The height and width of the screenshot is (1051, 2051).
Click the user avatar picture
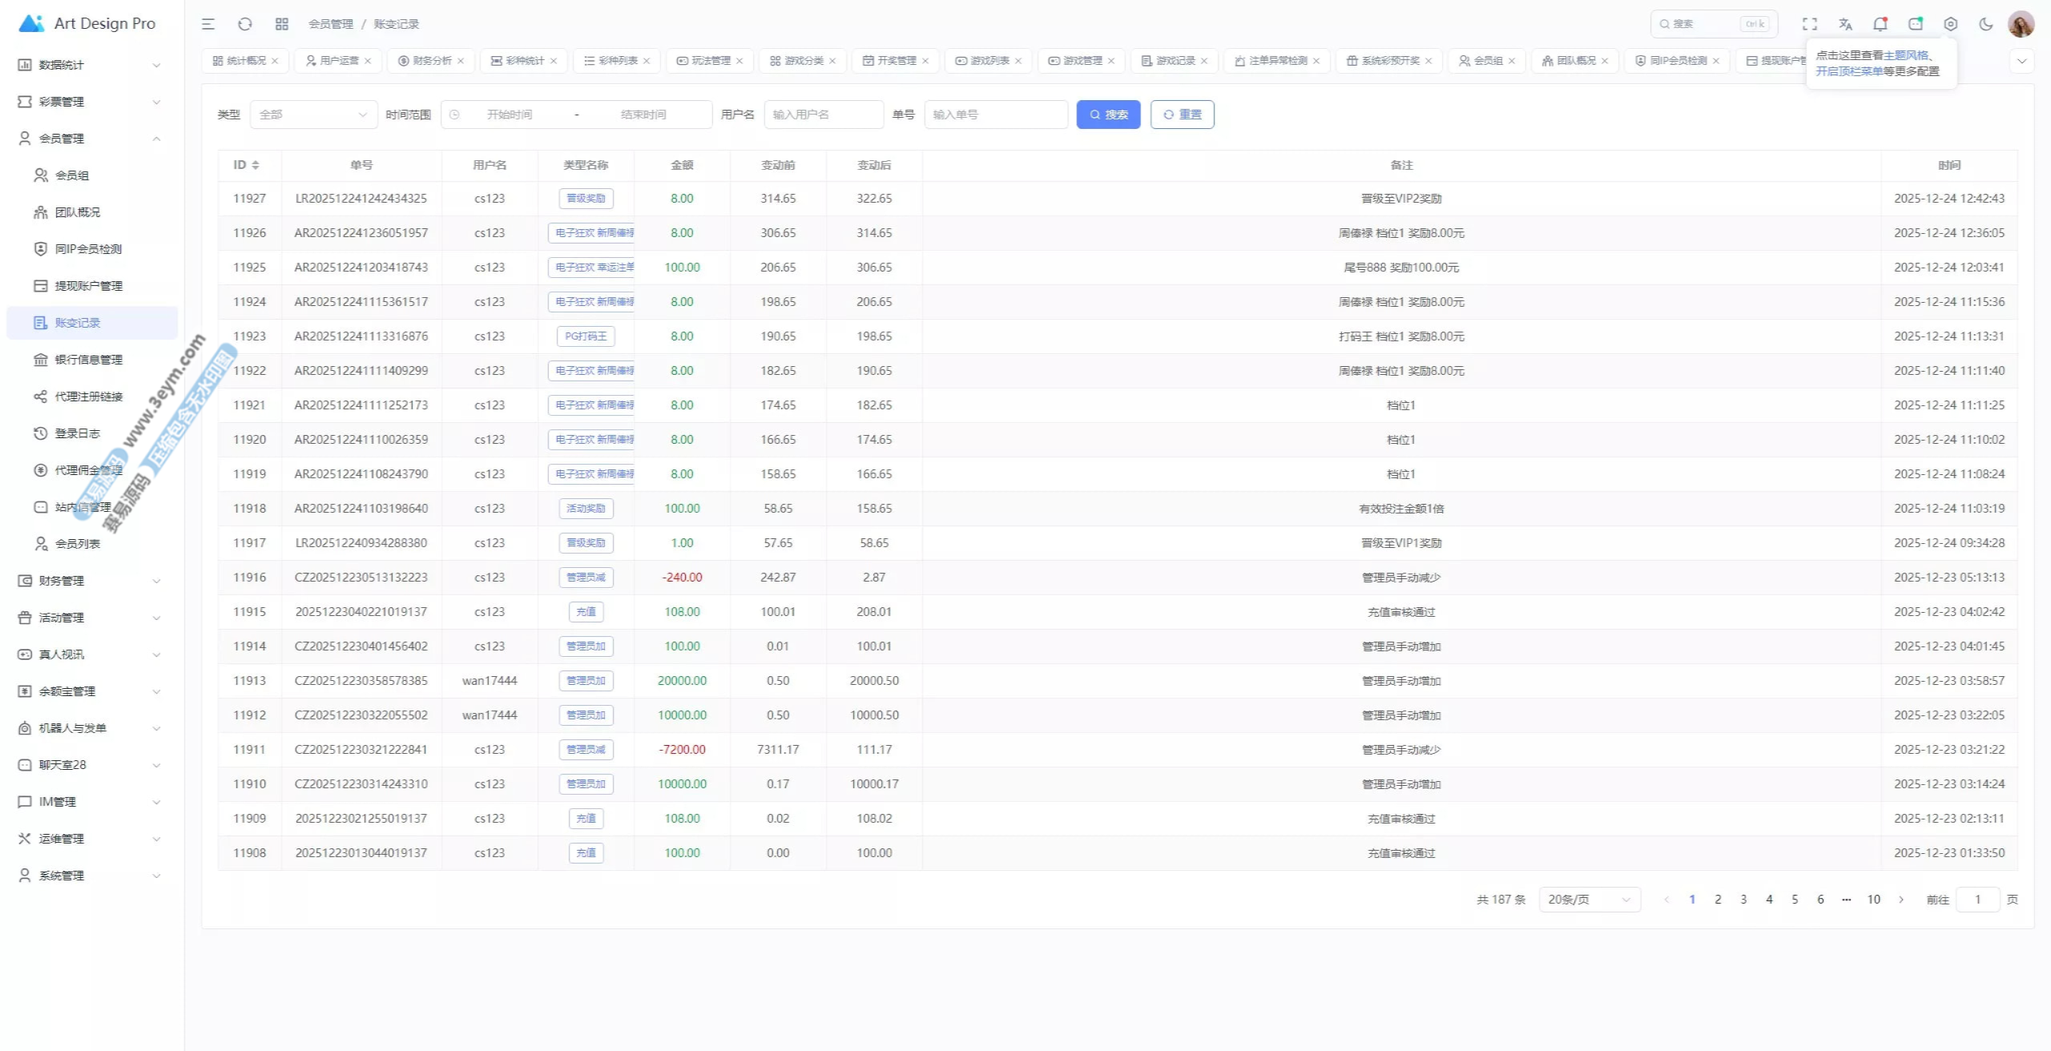click(2021, 24)
